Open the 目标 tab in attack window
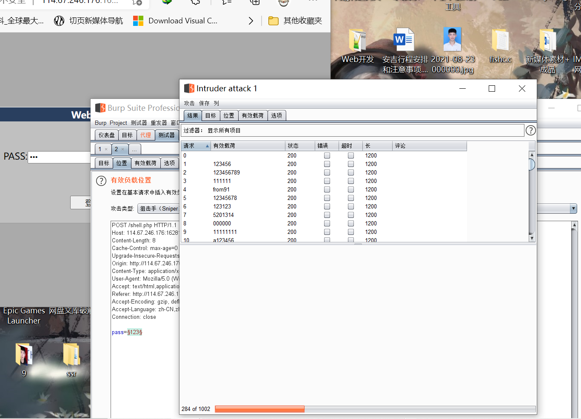Image resolution: width=581 pixels, height=419 pixels. click(211, 115)
